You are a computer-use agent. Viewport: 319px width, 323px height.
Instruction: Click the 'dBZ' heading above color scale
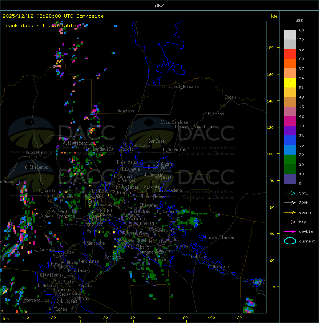pyautogui.click(x=299, y=21)
